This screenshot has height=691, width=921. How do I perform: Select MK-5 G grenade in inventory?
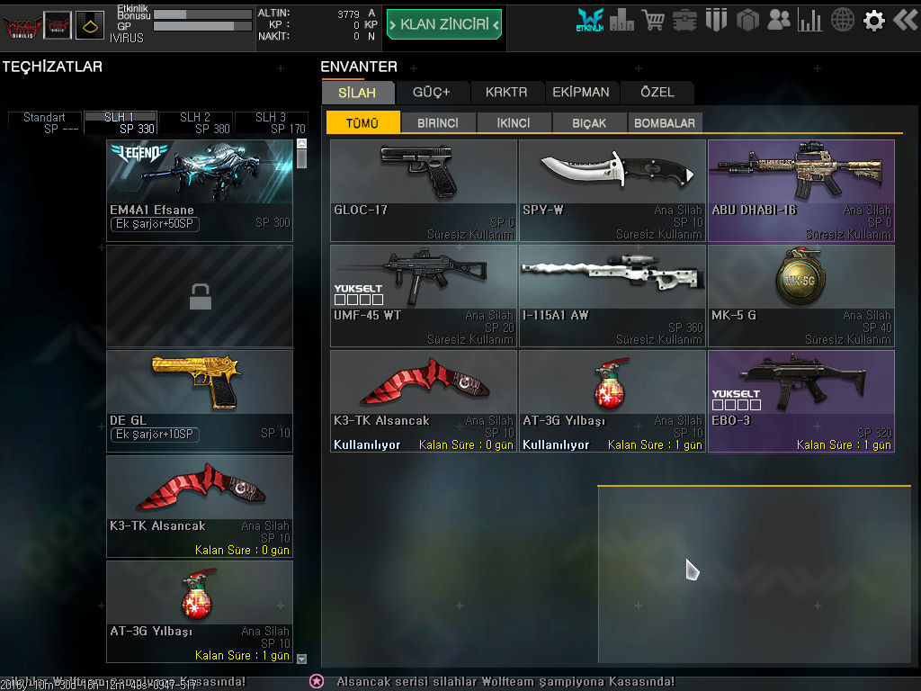[x=801, y=296]
